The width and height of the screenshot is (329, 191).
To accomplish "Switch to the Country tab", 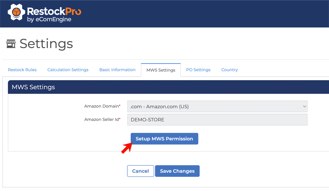I will click(x=229, y=70).
